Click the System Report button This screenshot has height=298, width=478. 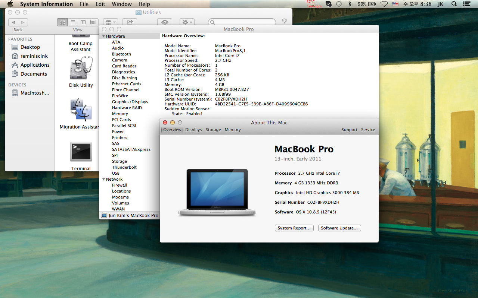click(294, 228)
